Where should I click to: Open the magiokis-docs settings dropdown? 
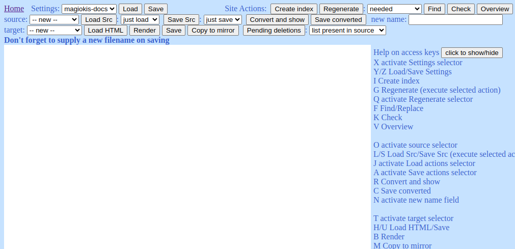click(x=89, y=9)
